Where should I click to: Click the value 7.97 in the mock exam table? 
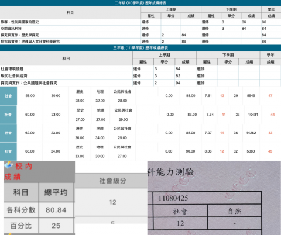208,133
